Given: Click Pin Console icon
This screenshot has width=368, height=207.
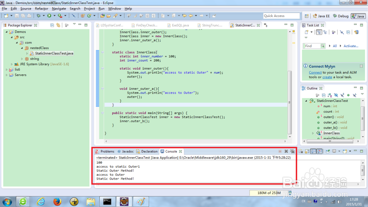Looking at the screenshot, I should [328, 151].
